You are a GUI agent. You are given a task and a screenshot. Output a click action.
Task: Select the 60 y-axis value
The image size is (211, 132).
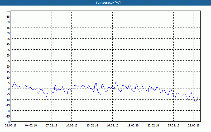click(x=8, y=22)
